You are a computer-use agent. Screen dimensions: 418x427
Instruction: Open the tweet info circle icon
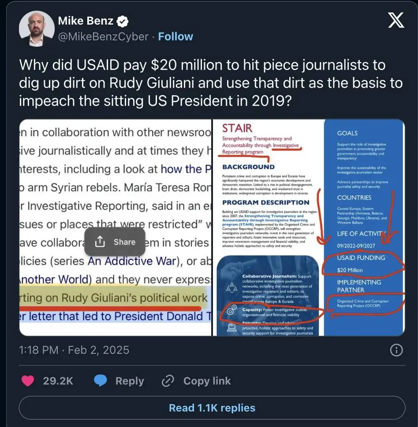[x=396, y=350]
